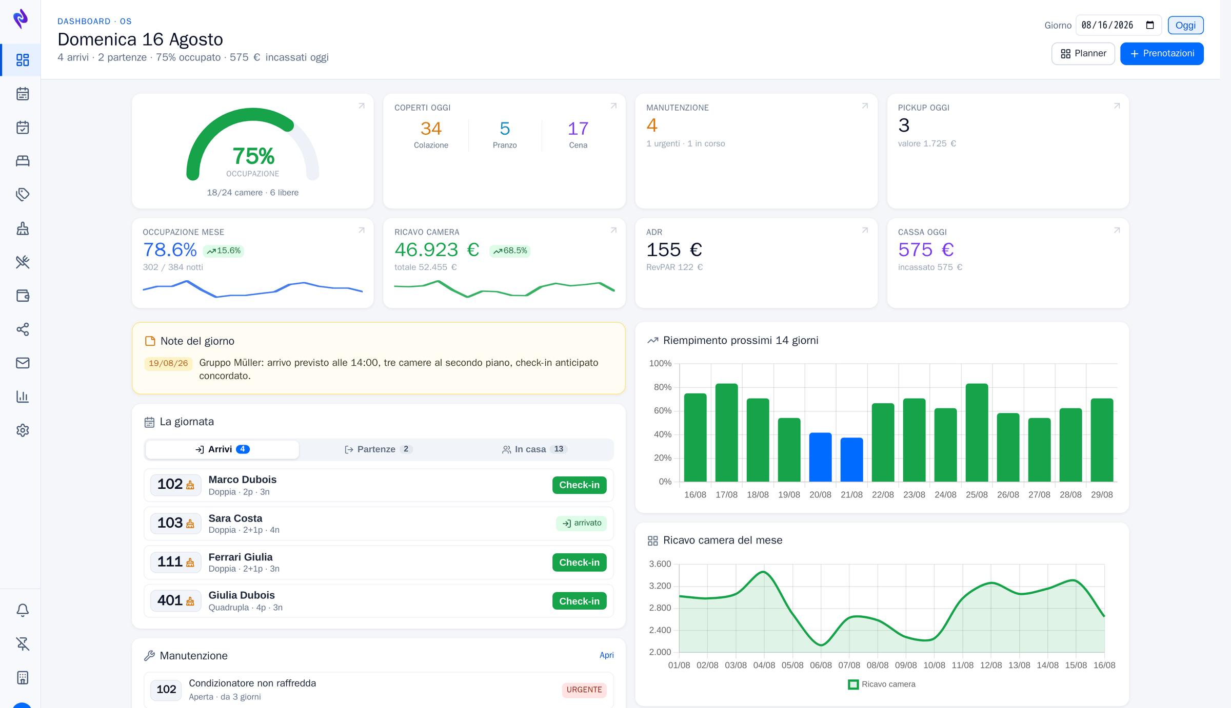Open the dashboard grid icon in sidebar
This screenshot has width=1231, height=708.
[23, 60]
